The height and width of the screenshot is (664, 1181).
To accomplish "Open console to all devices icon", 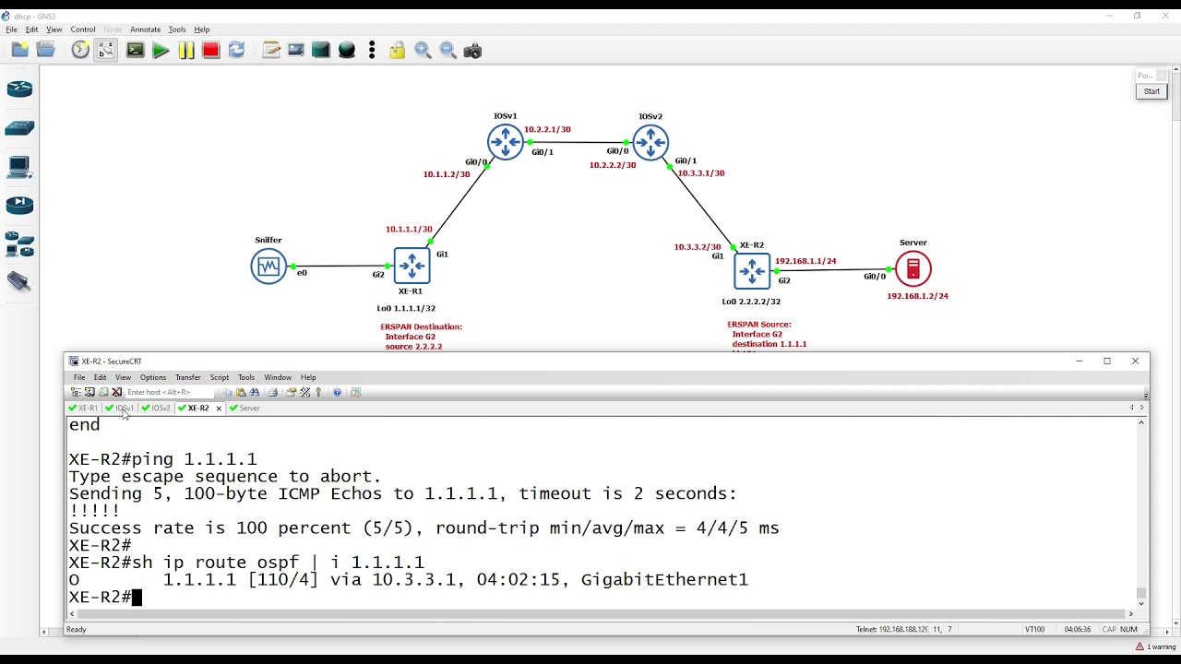I will coord(136,50).
